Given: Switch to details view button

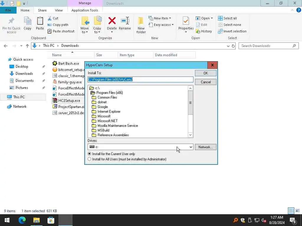Looking at the screenshot, I should 291,211.
